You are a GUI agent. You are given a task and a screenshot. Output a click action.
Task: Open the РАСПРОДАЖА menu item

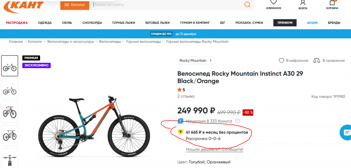(x=17, y=23)
